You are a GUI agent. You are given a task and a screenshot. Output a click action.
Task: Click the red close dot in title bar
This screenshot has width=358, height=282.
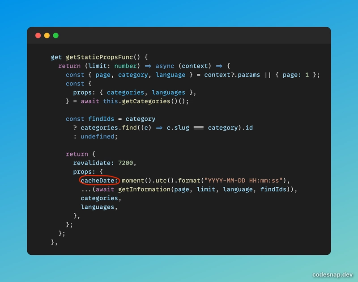click(38, 35)
